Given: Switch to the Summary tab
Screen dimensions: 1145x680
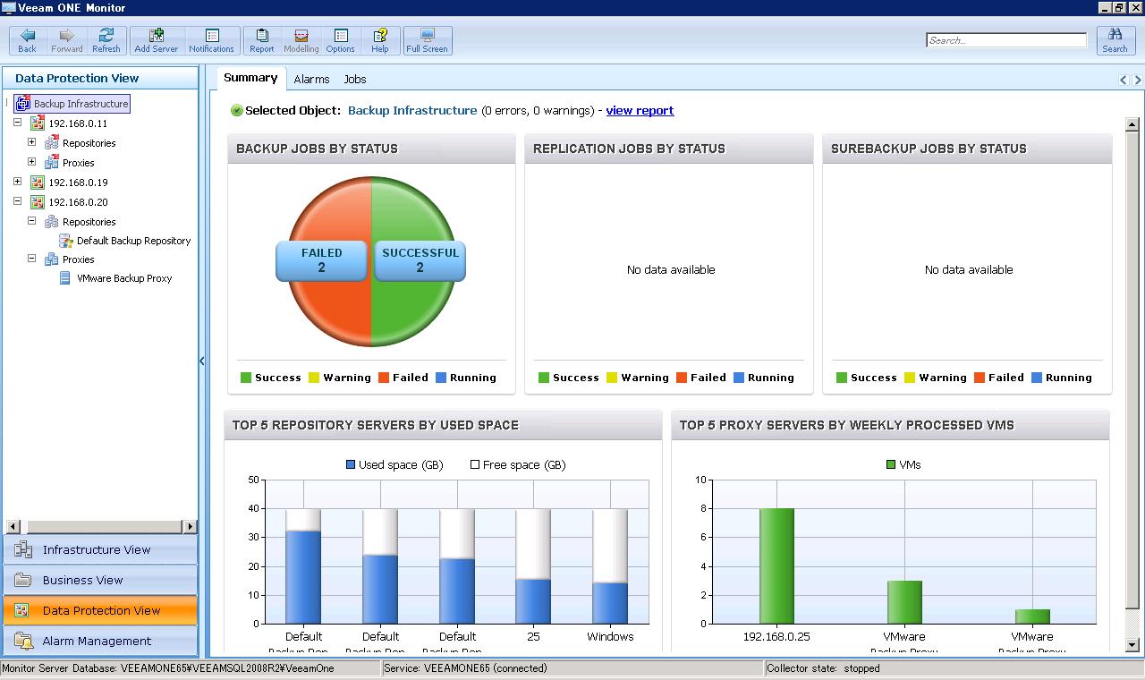Looking at the screenshot, I should coord(250,78).
